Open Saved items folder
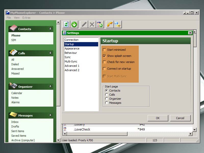Screen dimensions: 204x153 (x=19, y=136)
